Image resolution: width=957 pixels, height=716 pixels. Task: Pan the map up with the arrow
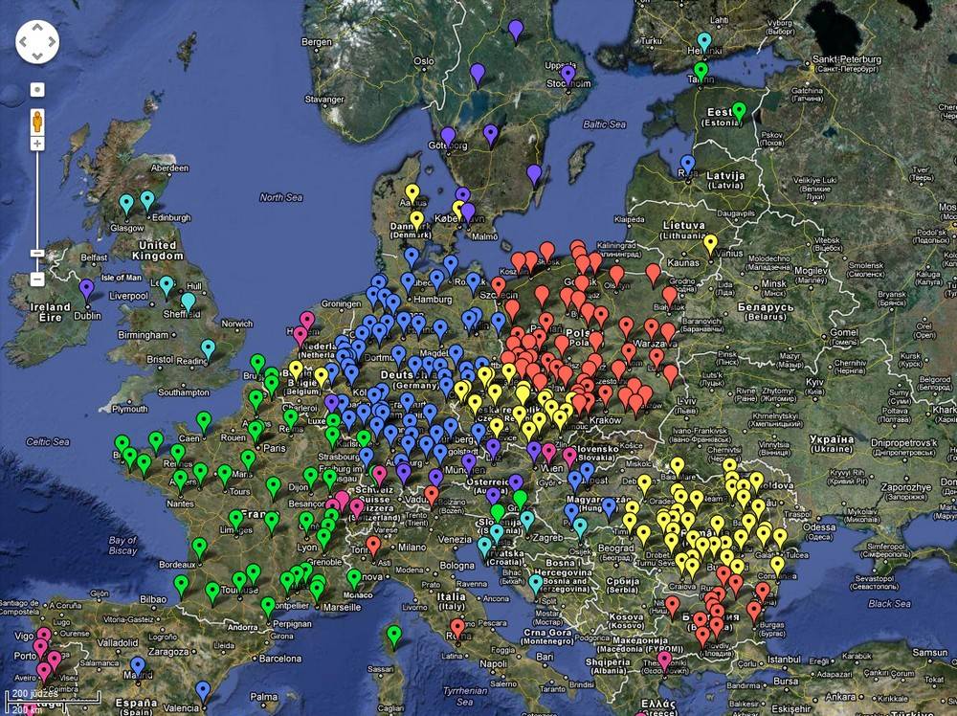(x=37, y=30)
